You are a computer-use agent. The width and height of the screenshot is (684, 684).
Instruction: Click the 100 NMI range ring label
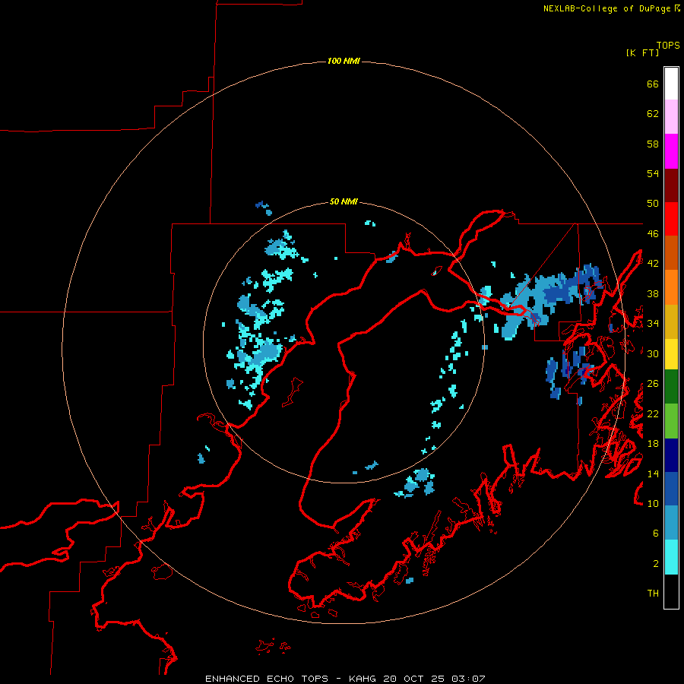tap(344, 61)
